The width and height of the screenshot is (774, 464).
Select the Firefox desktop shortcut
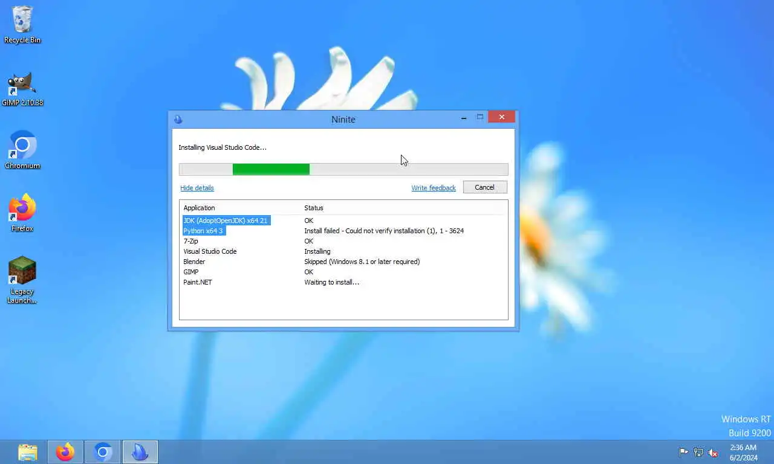coord(22,213)
